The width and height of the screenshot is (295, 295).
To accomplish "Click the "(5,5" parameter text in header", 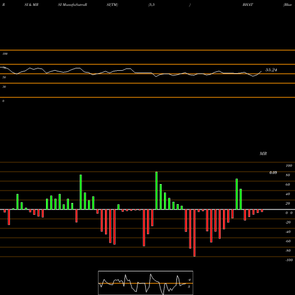I will 152,5.
